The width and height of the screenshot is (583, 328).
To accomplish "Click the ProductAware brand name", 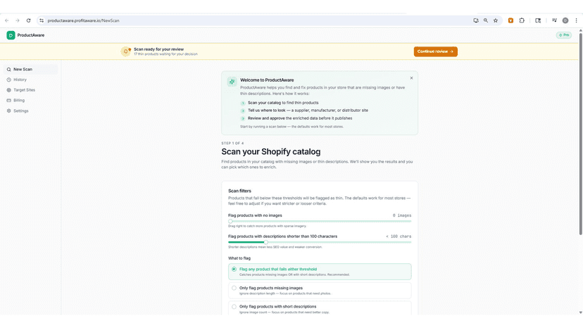I will (x=31, y=35).
